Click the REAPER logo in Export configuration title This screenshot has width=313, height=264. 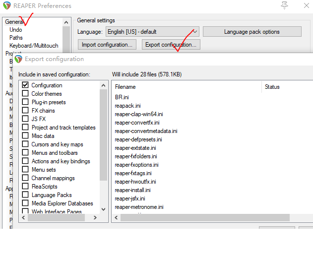click(x=18, y=59)
